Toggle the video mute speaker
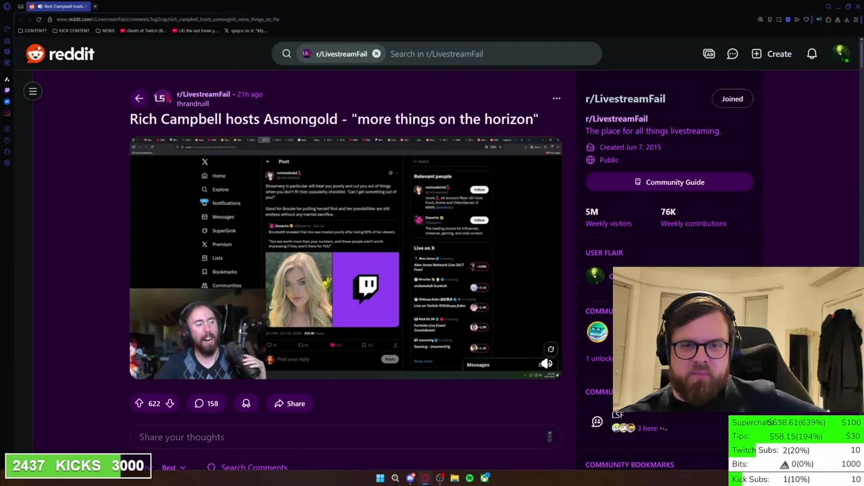The width and height of the screenshot is (864, 486). [547, 364]
